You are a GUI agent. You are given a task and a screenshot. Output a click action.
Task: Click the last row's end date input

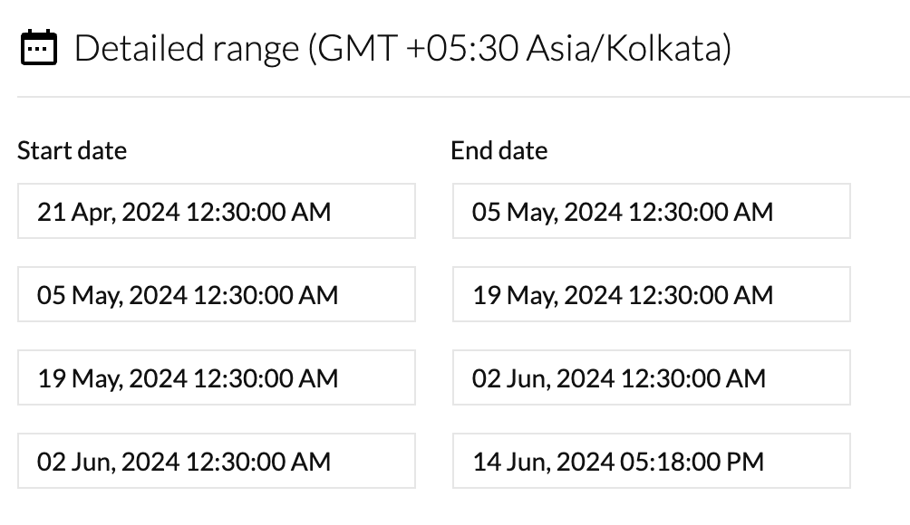pos(651,462)
